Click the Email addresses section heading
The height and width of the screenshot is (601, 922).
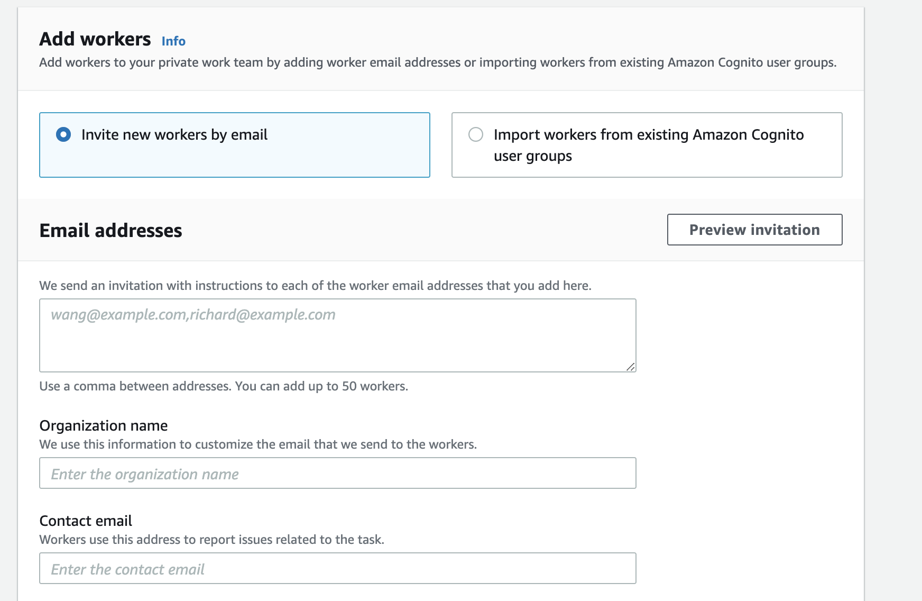click(110, 231)
